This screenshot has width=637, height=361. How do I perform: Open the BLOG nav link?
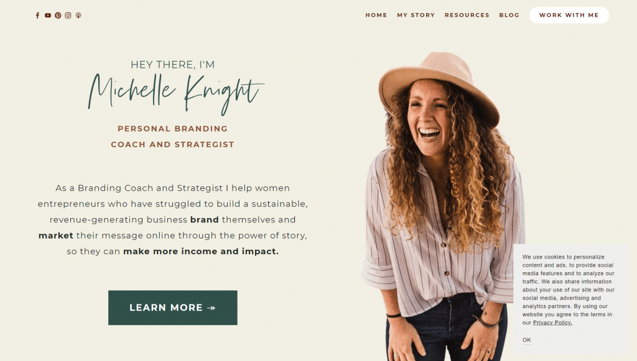(x=509, y=15)
